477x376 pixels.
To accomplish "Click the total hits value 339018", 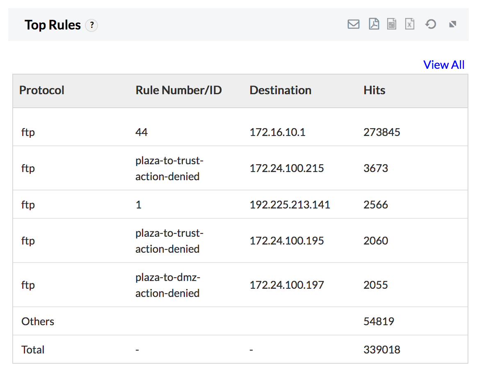I will point(381,350).
